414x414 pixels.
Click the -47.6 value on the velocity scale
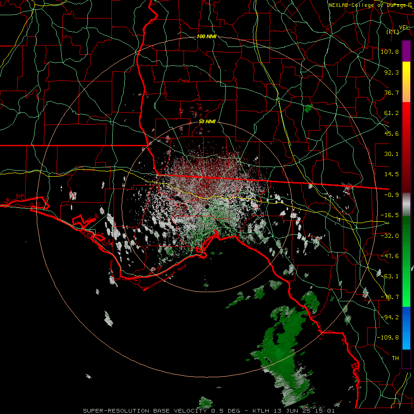pos(390,256)
